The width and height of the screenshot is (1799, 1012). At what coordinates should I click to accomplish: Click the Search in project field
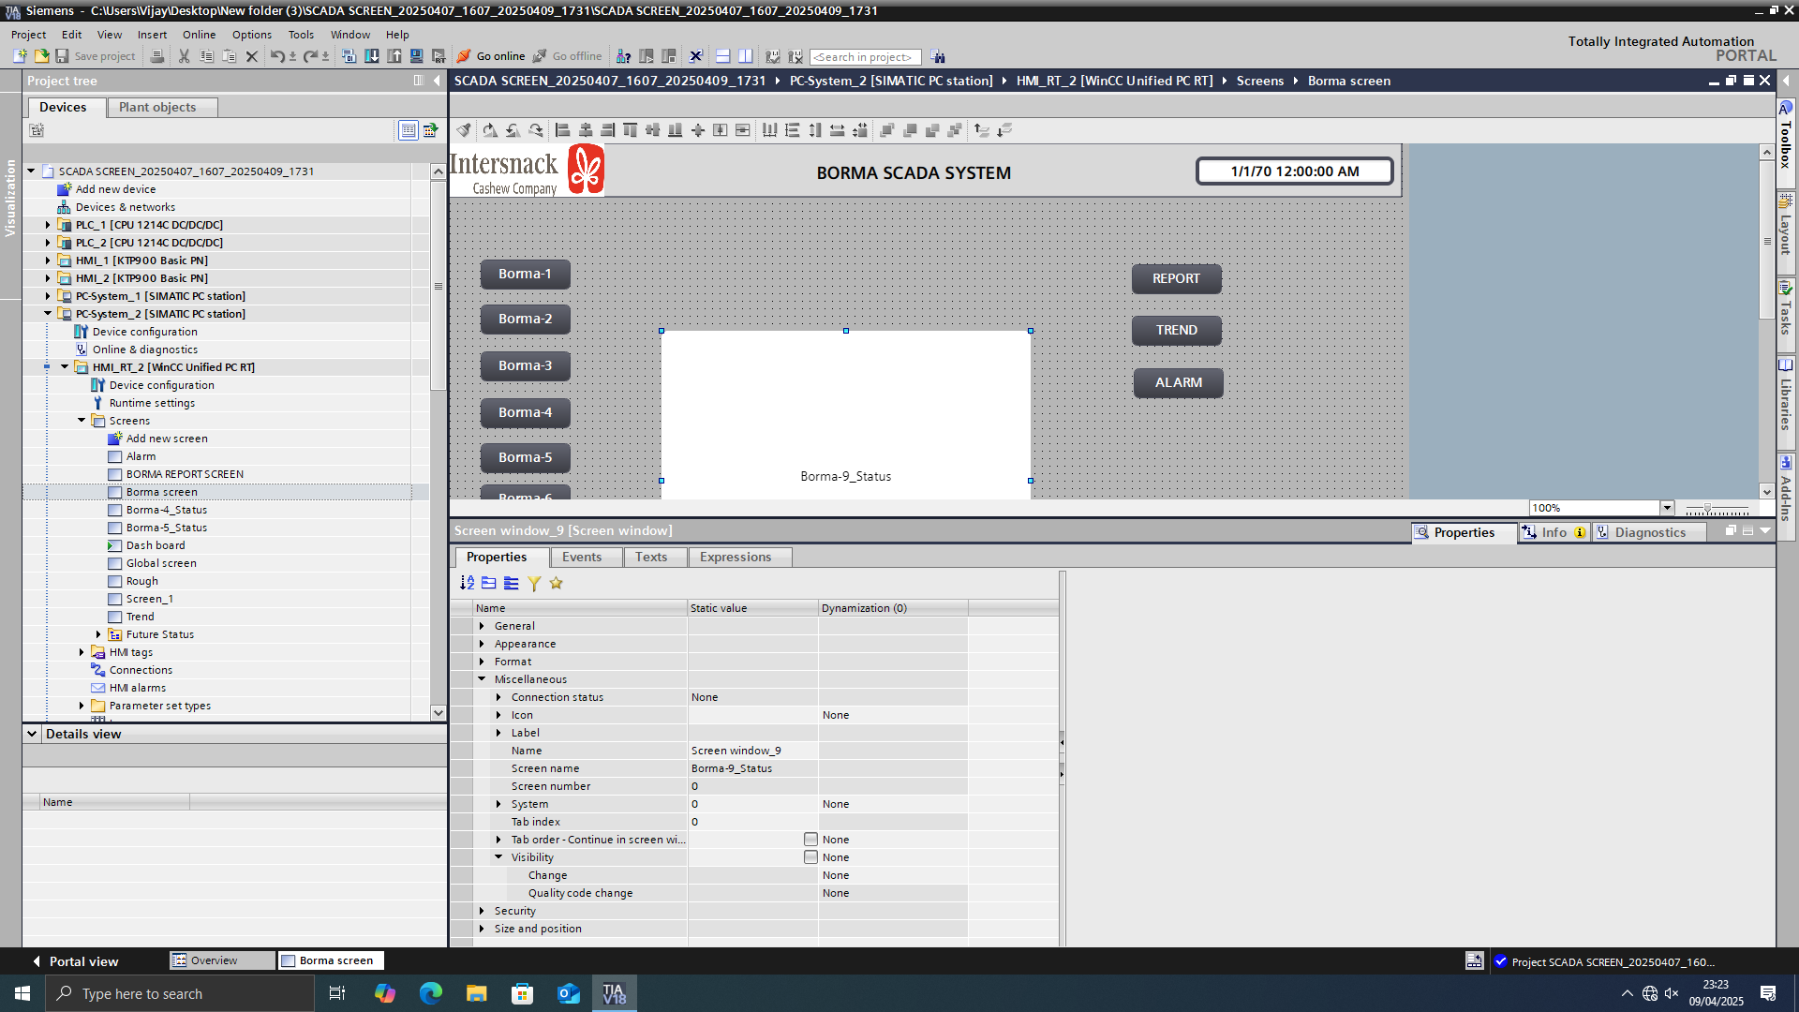pyautogui.click(x=864, y=57)
